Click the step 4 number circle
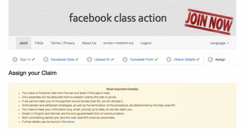The image size is (243, 131). (125, 59)
